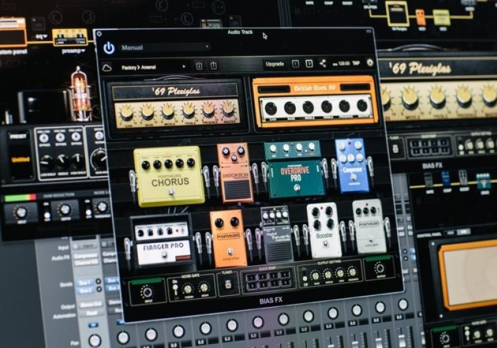Open the cloud ToneCloud icon
Image resolution: width=497 pixels, height=348 pixels.
[x=107, y=68]
